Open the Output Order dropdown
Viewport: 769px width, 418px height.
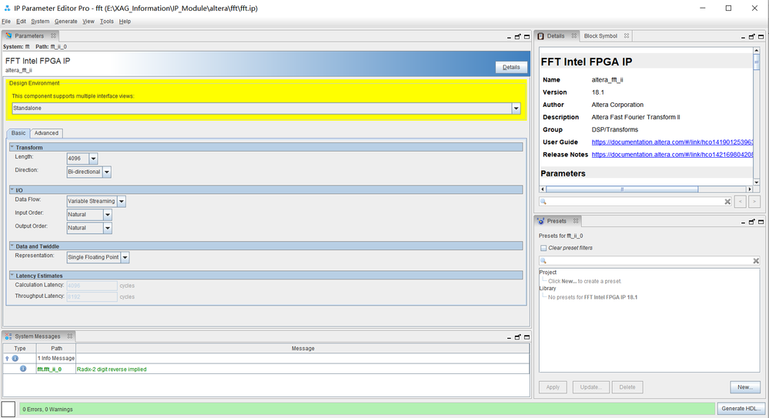pyautogui.click(x=108, y=228)
